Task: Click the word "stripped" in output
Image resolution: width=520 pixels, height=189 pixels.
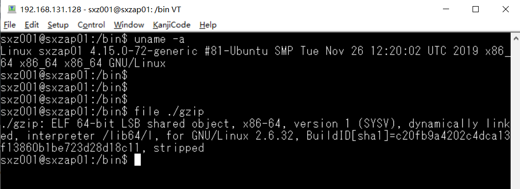Action: [179, 148]
